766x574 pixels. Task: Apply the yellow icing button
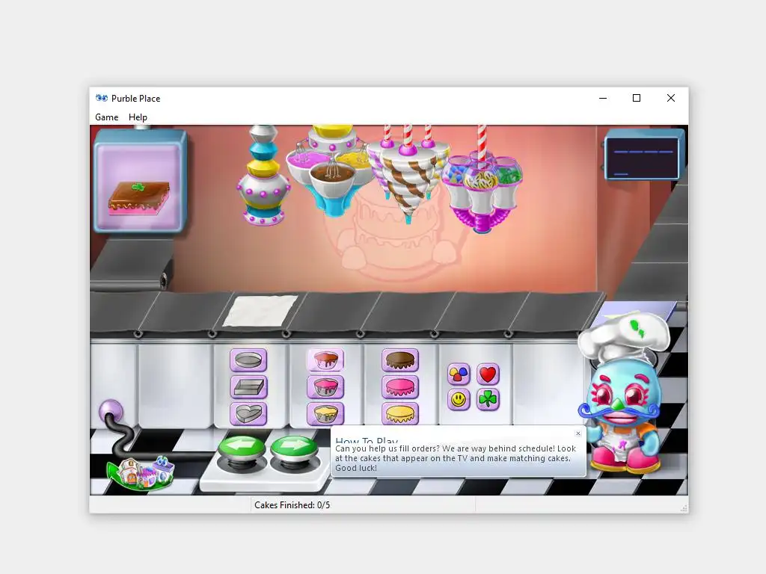tap(400, 414)
